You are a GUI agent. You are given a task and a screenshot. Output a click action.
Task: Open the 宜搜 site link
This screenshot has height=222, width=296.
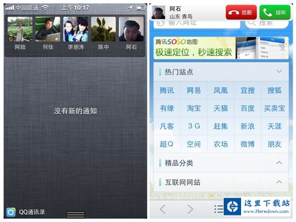click(x=248, y=90)
